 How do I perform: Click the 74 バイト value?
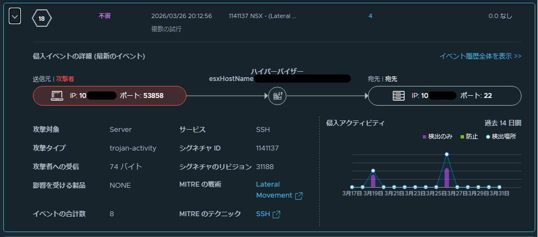pyautogui.click(x=126, y=167)
